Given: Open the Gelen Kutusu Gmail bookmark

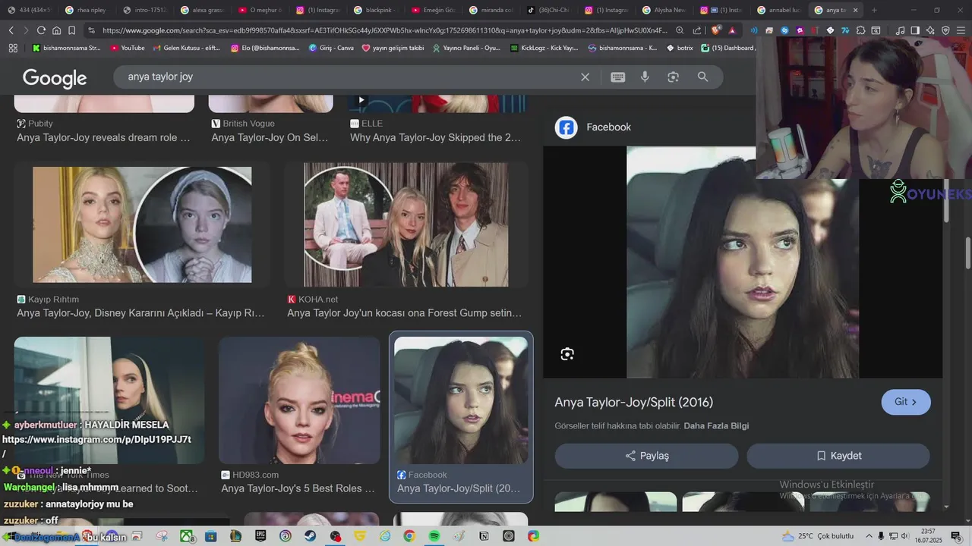Looking at the screenshot, I should coord(186,48).
